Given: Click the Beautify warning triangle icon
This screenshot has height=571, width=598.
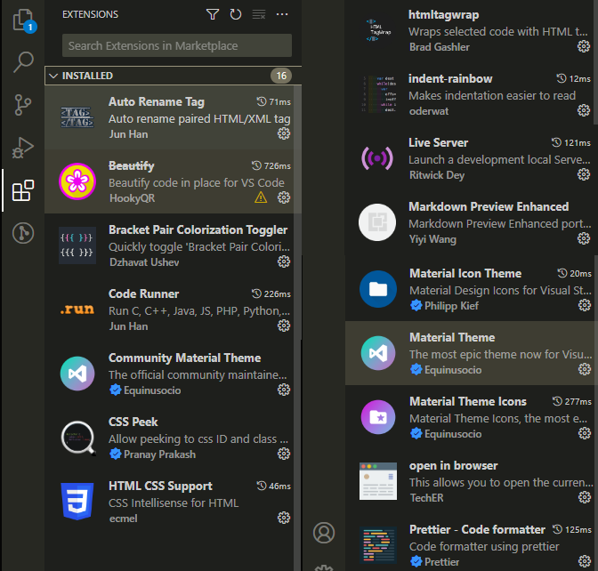Looking at the screenshot, I should pos(261,197).
